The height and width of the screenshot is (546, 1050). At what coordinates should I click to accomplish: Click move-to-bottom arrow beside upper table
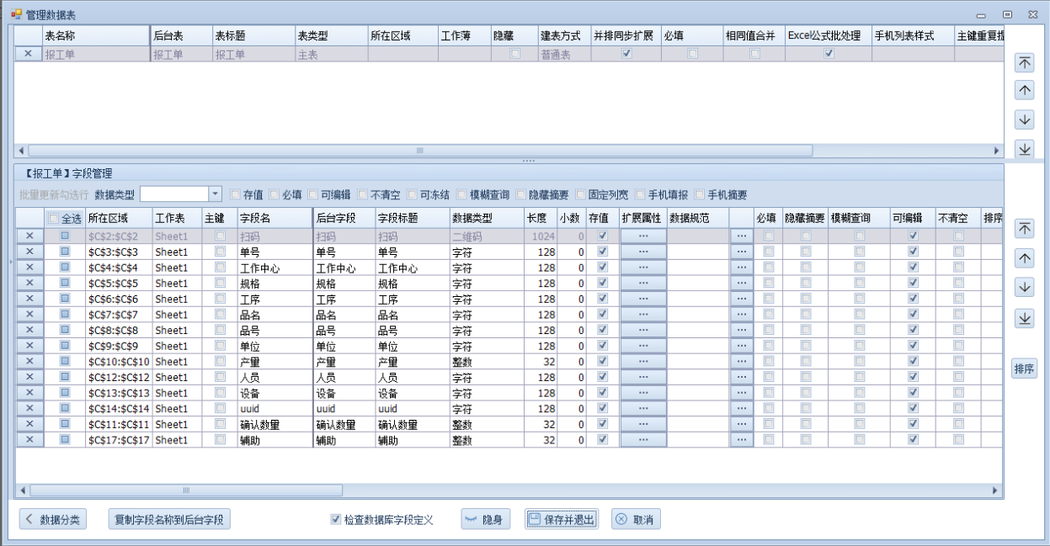click(1024, 149)
